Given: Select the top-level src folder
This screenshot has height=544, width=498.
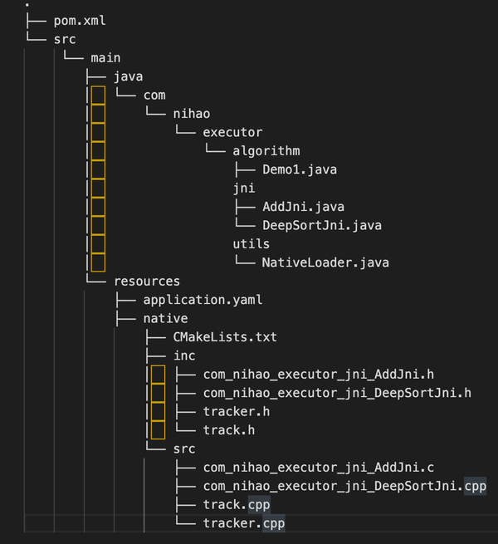Looking at the screenshot, I should [x=65, y=40].
